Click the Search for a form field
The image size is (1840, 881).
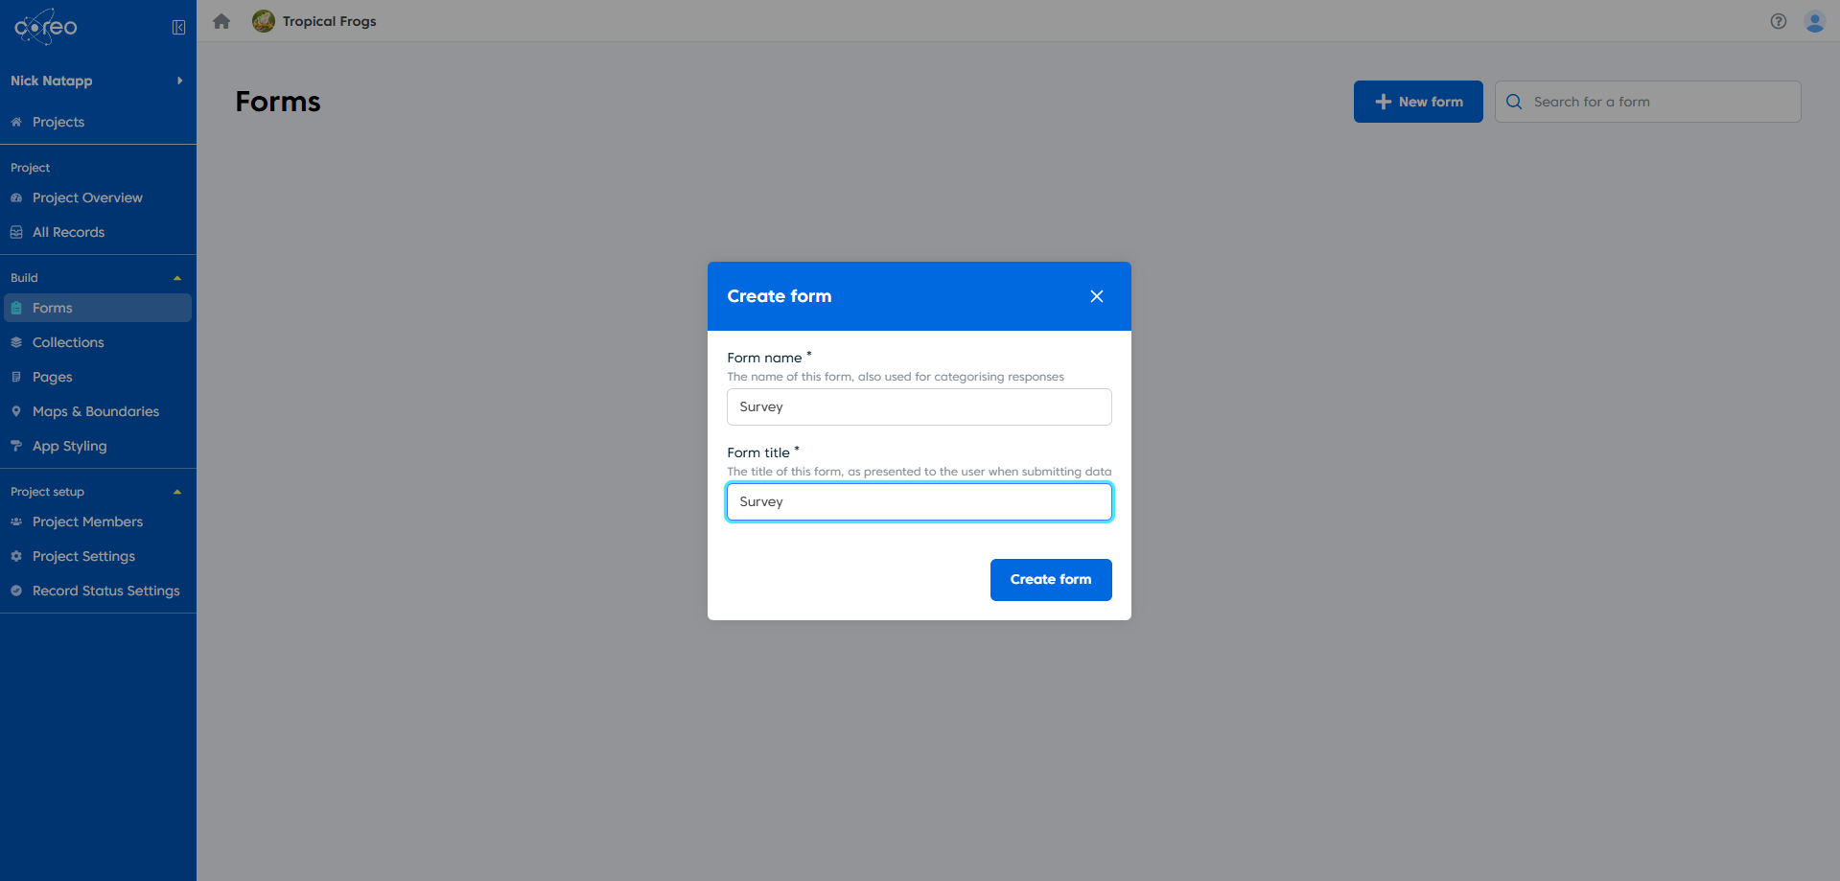tap(1648, 102)
